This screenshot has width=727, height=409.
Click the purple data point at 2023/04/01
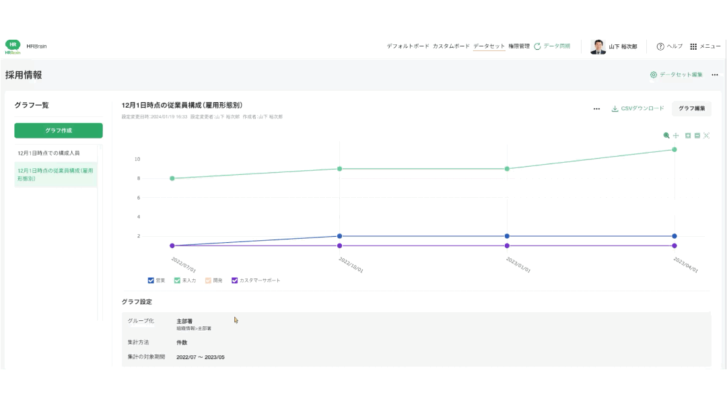coord(674,246)
